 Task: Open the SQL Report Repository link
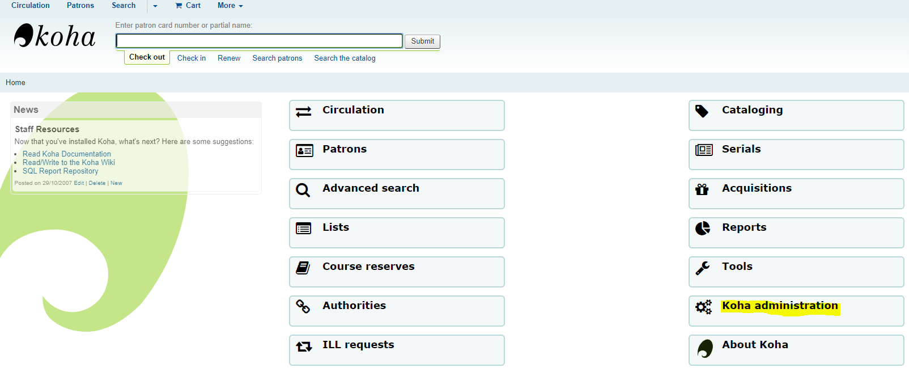[x=60, y=171]
